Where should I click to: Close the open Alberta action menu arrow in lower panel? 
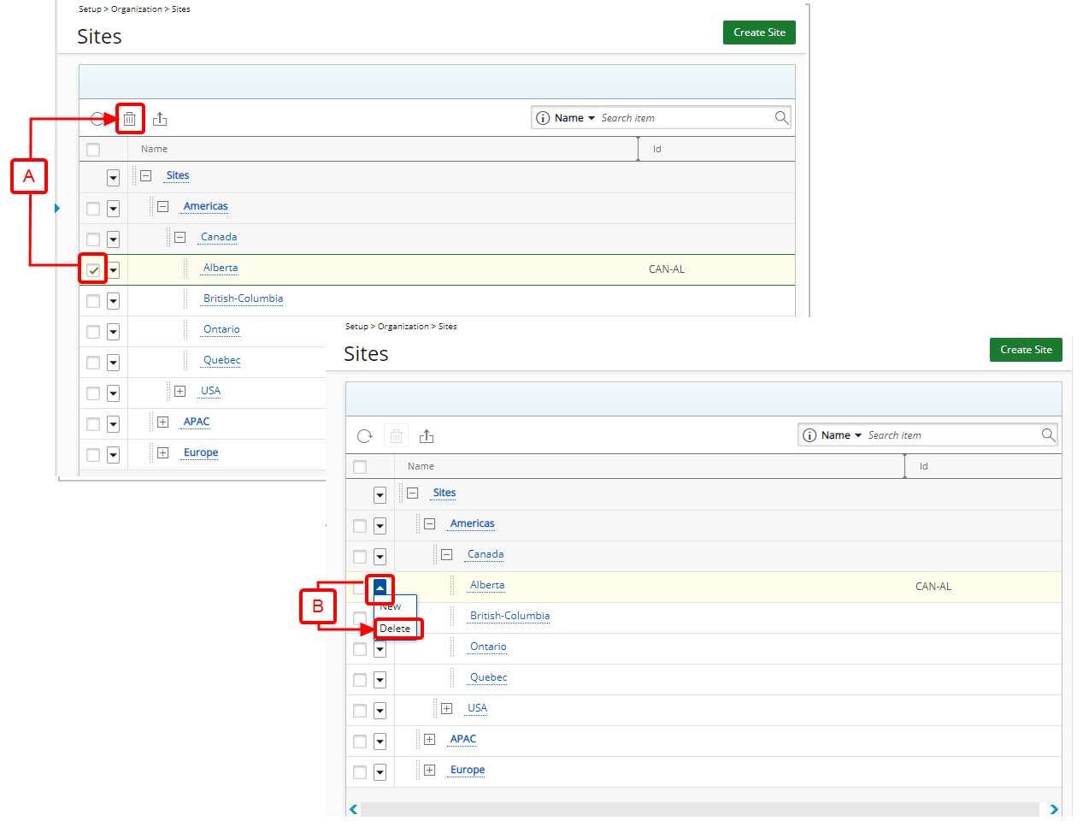380,588
